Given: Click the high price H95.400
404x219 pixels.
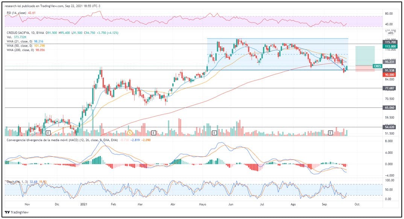Looking at the screenshot, I should [x=64, y=33].
